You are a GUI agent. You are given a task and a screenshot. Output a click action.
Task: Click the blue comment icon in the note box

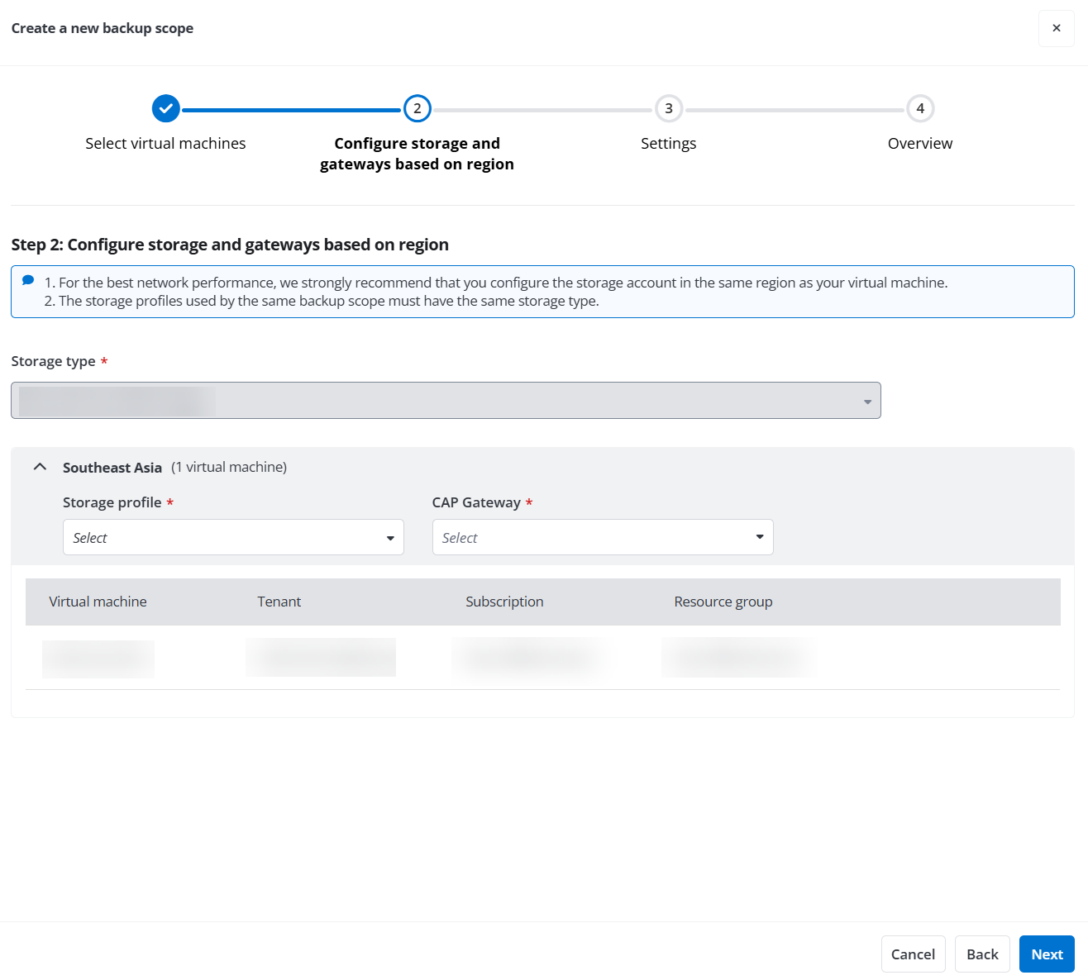tap(27, 281)
